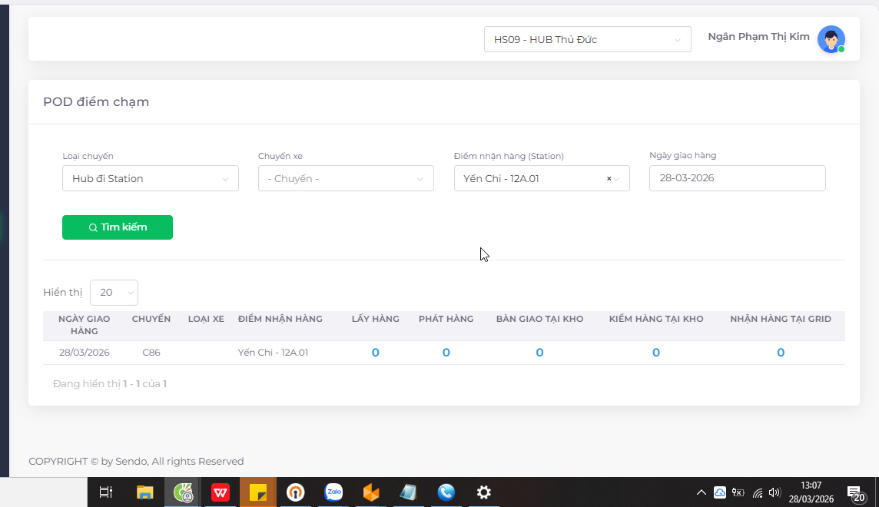The image size is (879, 507).
Task: Click the Yến Chi - 12A.01 table cell
Action: pos(273,353)
